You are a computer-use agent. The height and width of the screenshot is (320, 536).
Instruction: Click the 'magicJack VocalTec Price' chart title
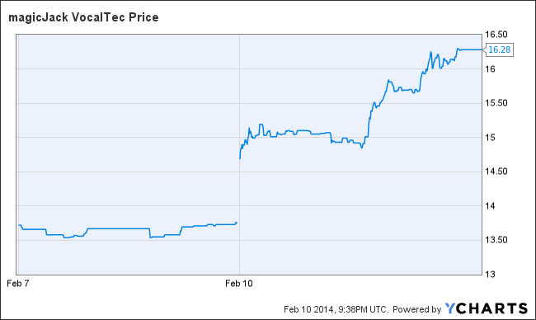pos(84,17)
